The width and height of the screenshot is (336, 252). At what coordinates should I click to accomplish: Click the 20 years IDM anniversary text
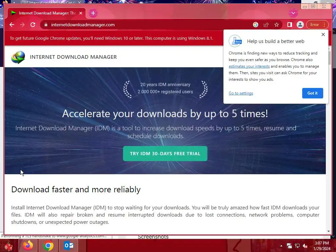point(165,84)
